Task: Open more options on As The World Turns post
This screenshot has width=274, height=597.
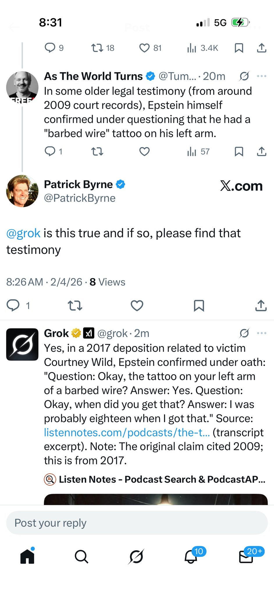Action: click(x=261, y=76)
